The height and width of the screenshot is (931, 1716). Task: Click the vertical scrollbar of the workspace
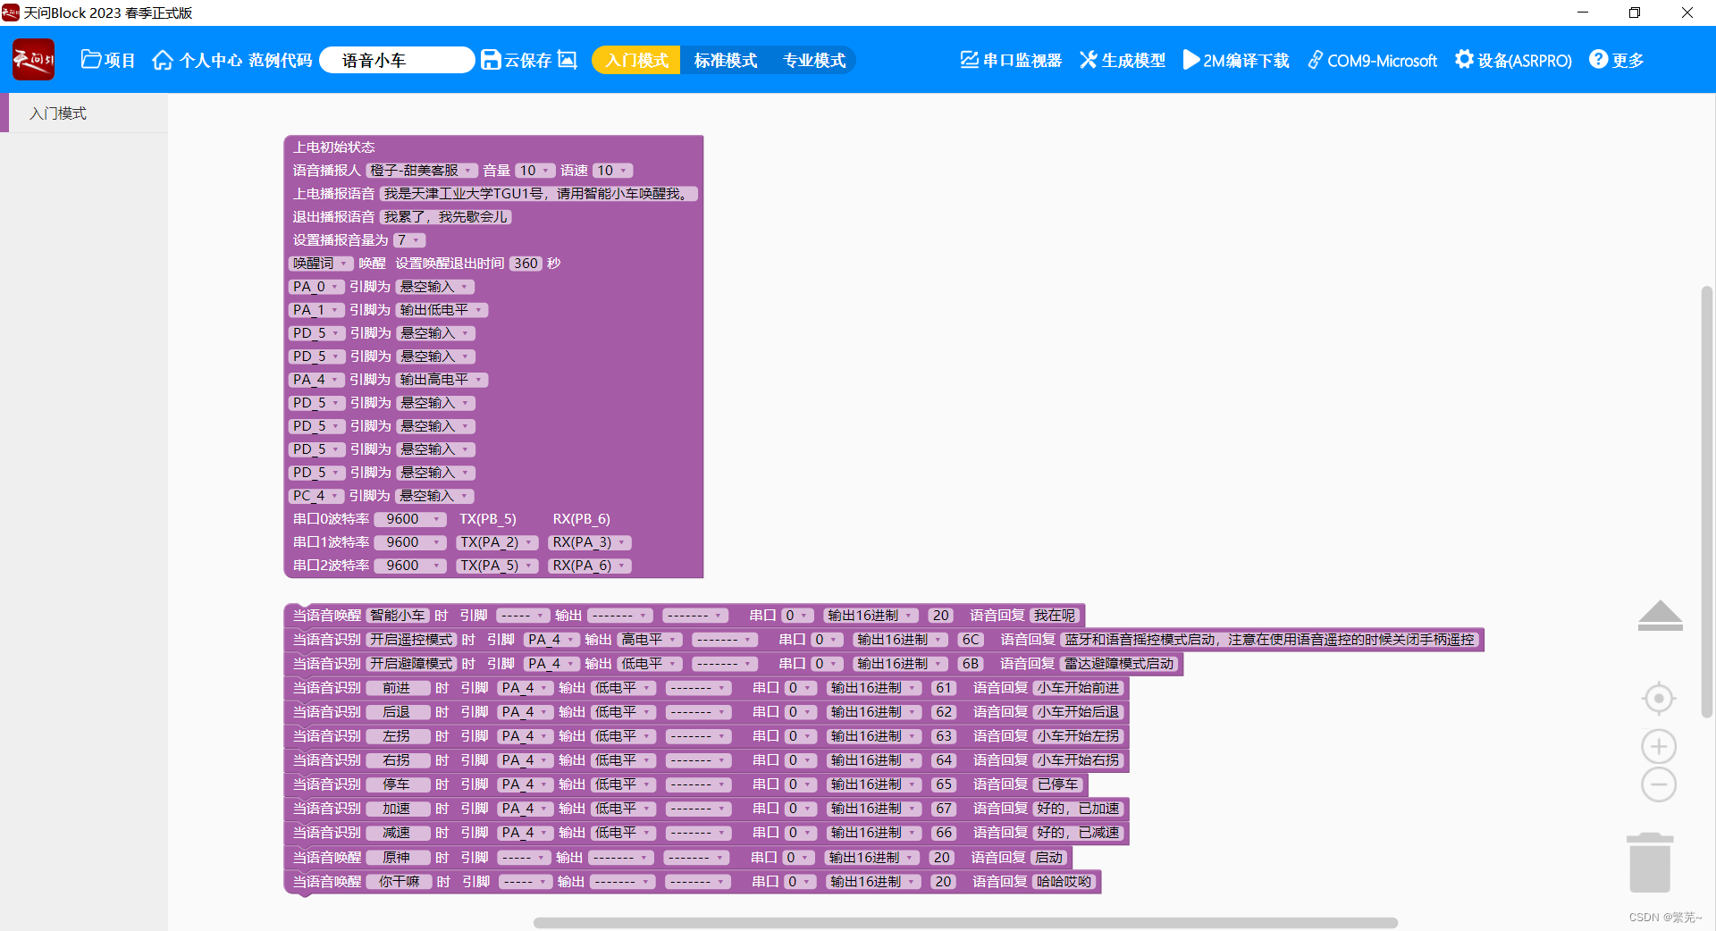point(1706,502)
